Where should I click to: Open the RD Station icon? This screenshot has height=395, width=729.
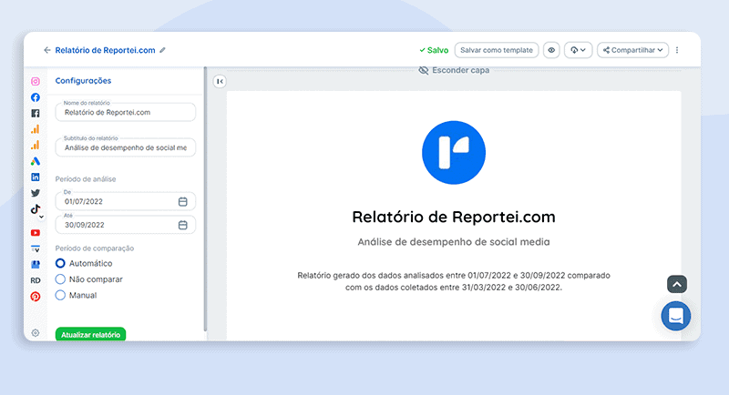point(36,280)
